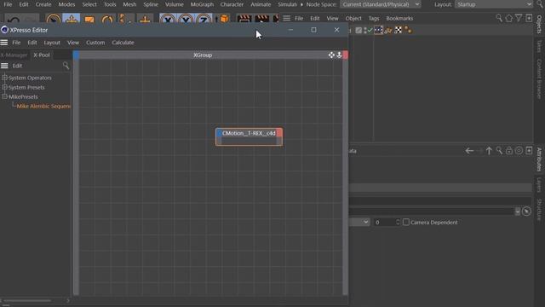The width and height of the screenshot is (545, 307).
Task: Switch to the X-Manager tab
Action: point(14,55)
